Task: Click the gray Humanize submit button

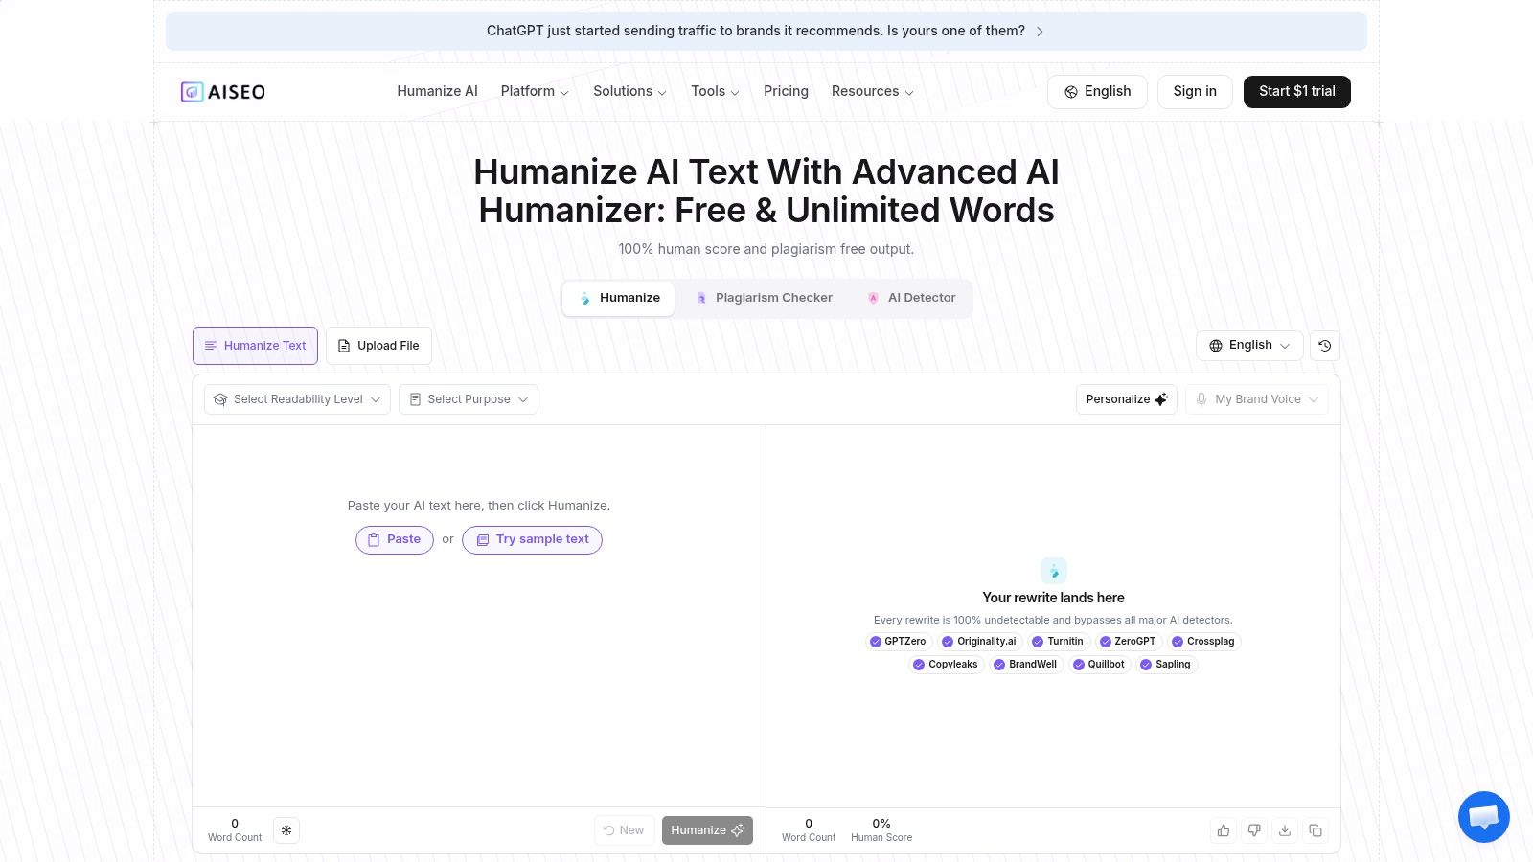Action: click(707, 830)
